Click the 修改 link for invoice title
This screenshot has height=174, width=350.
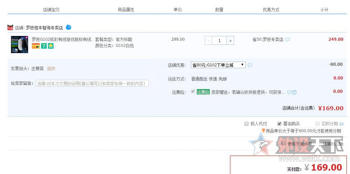point(51,69)
